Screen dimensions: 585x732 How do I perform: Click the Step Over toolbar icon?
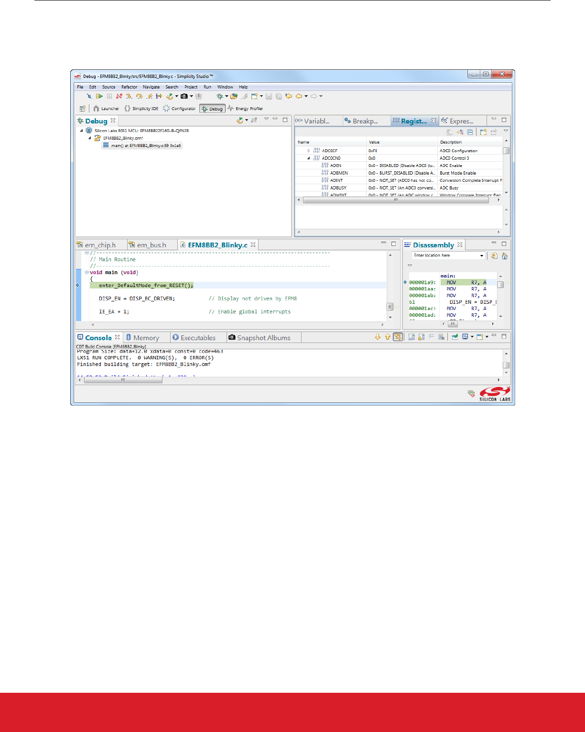point(139,96)
